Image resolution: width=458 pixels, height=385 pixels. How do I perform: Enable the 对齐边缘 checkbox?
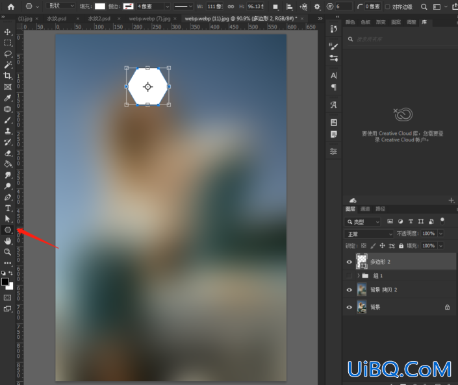click(388, 6)
